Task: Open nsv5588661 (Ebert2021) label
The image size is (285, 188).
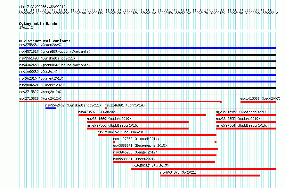Action: pos(134,159)
